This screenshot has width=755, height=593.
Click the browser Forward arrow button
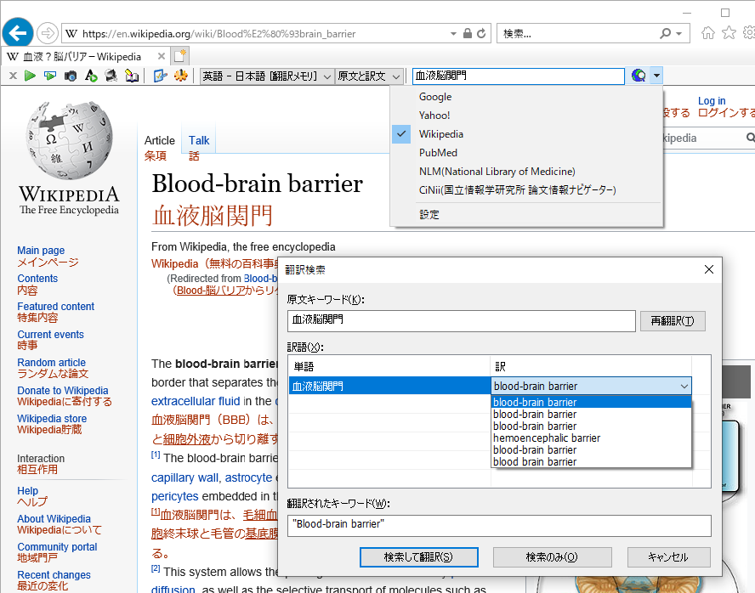(48, 33)
